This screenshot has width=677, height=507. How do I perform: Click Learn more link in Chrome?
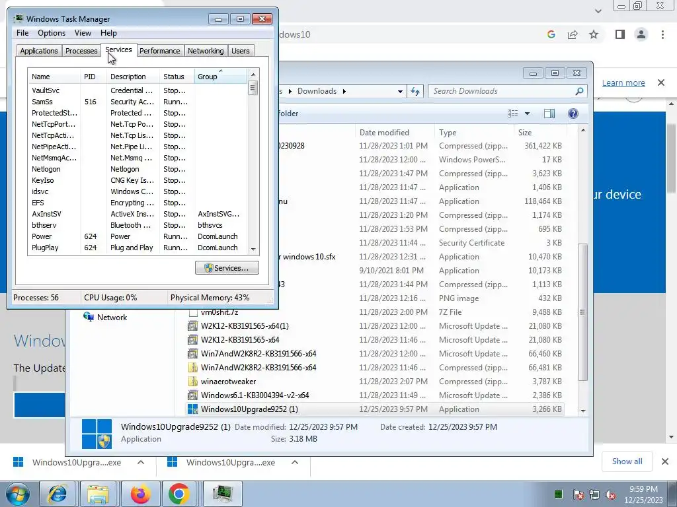[x=623, y=83]
